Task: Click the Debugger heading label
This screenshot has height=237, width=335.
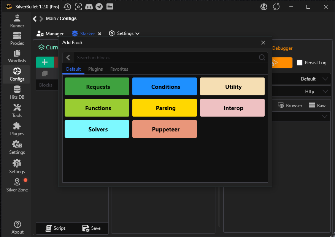Action: tap(282, 48)
